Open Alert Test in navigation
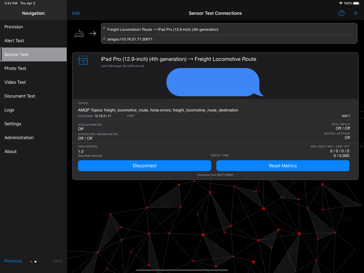 pos(33,41)
